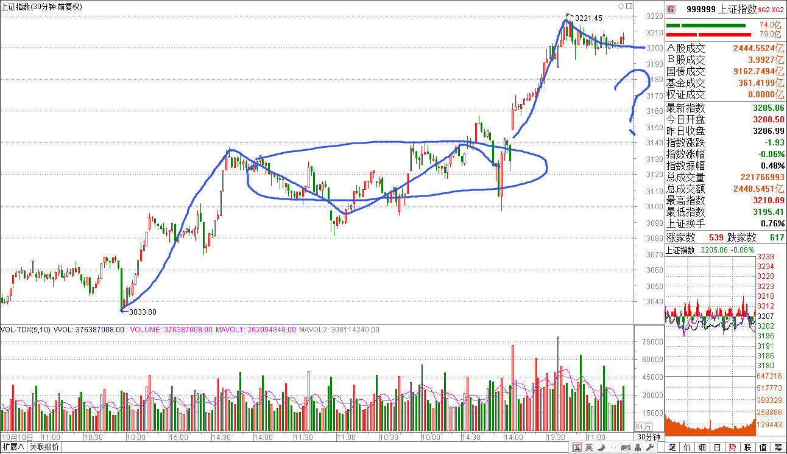Viewport: 787px width, 454px height.
Task: Toggle the X1万 volume unit box
Action: (643, 426)
